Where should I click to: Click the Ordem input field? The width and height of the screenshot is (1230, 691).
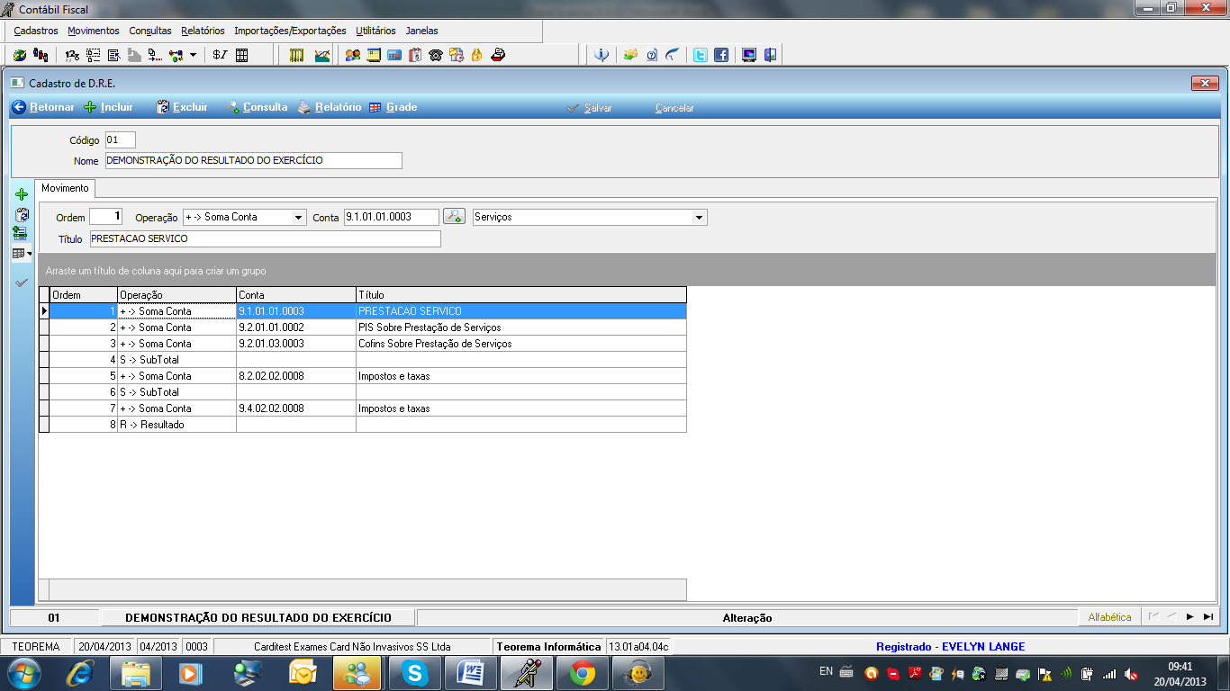coord(105,217)
